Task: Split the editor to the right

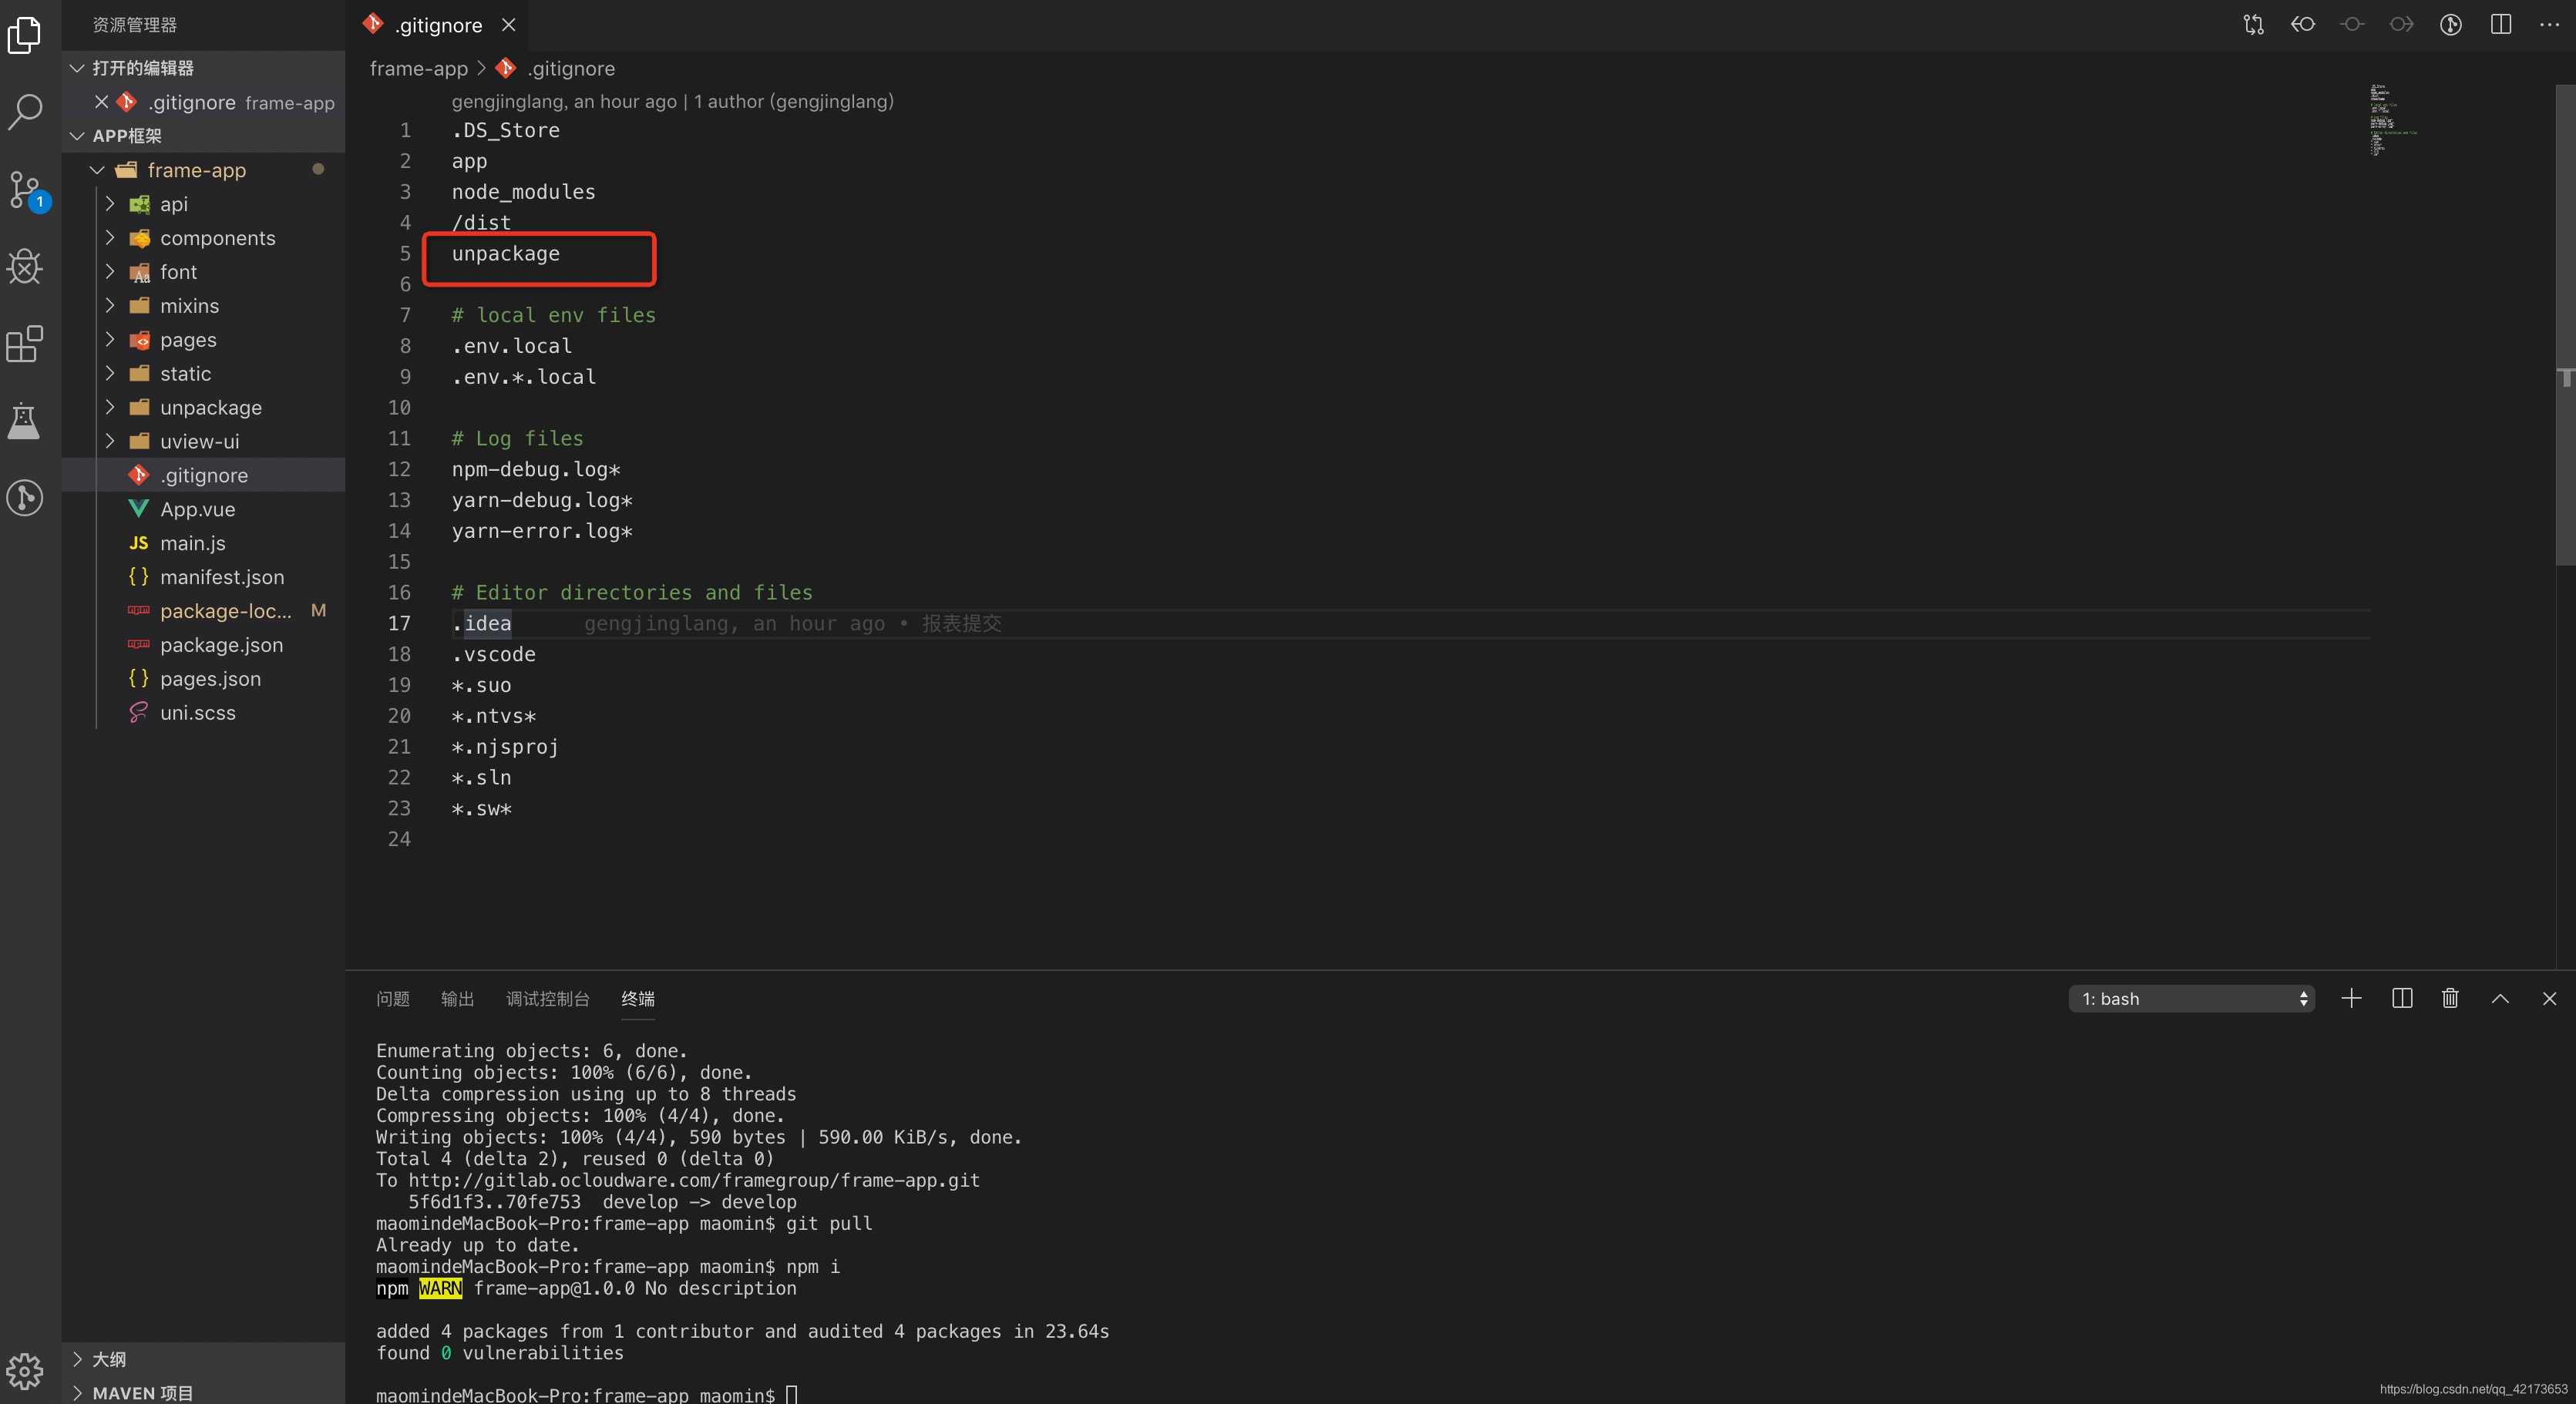Action: coord(2500,24)
